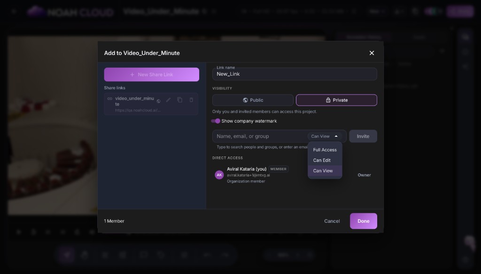Click the Organization member text
The image size is (481, 274).
[246, 181]
